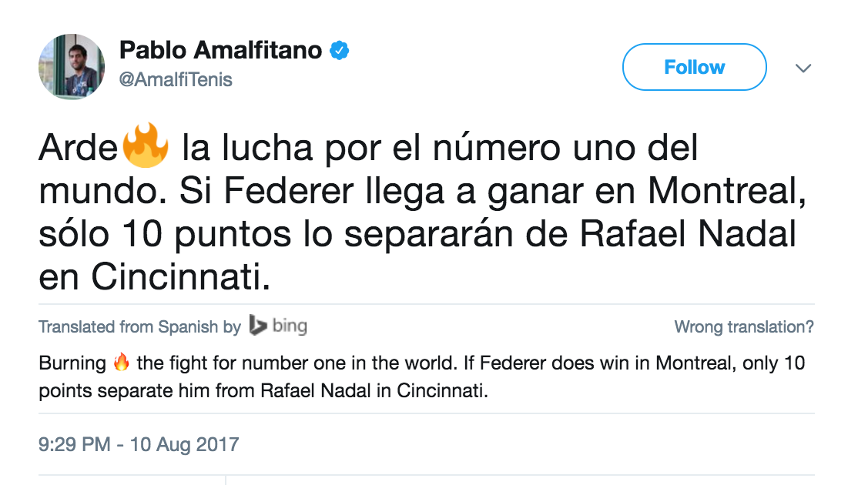The width and height of the screenshot is (858, 485).
Task: Report via the "Wrong translation?" link
Action: click(743, 326)
